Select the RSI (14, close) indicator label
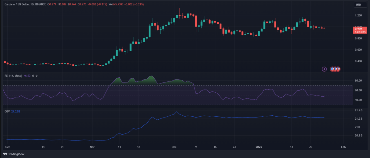Image resolution: width=370 pixels, height=158 pixels. coord(13,75)
